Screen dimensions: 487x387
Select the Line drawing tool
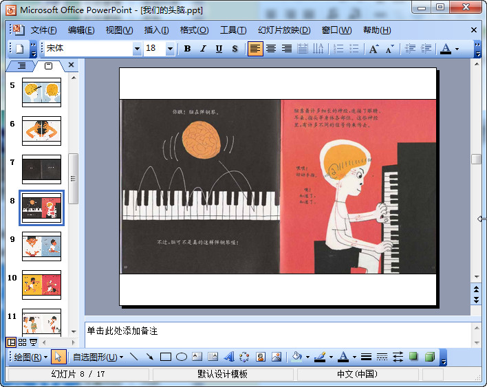134,357
